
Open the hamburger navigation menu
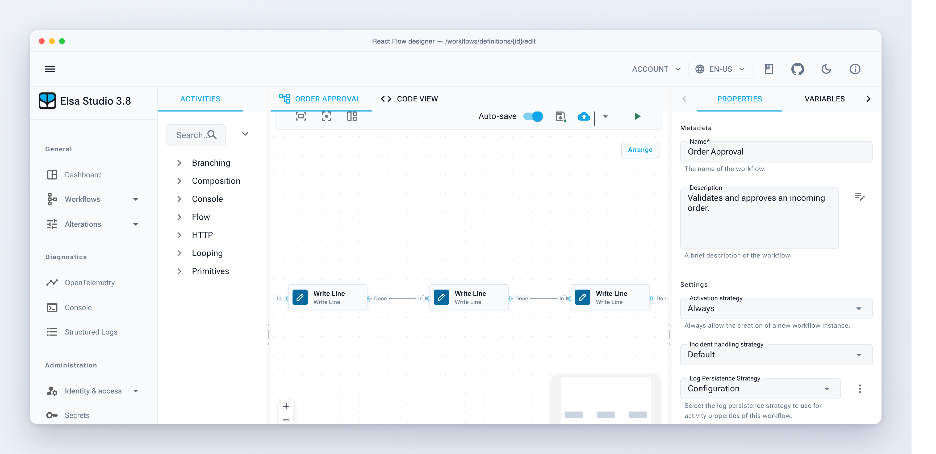point(50,69)
